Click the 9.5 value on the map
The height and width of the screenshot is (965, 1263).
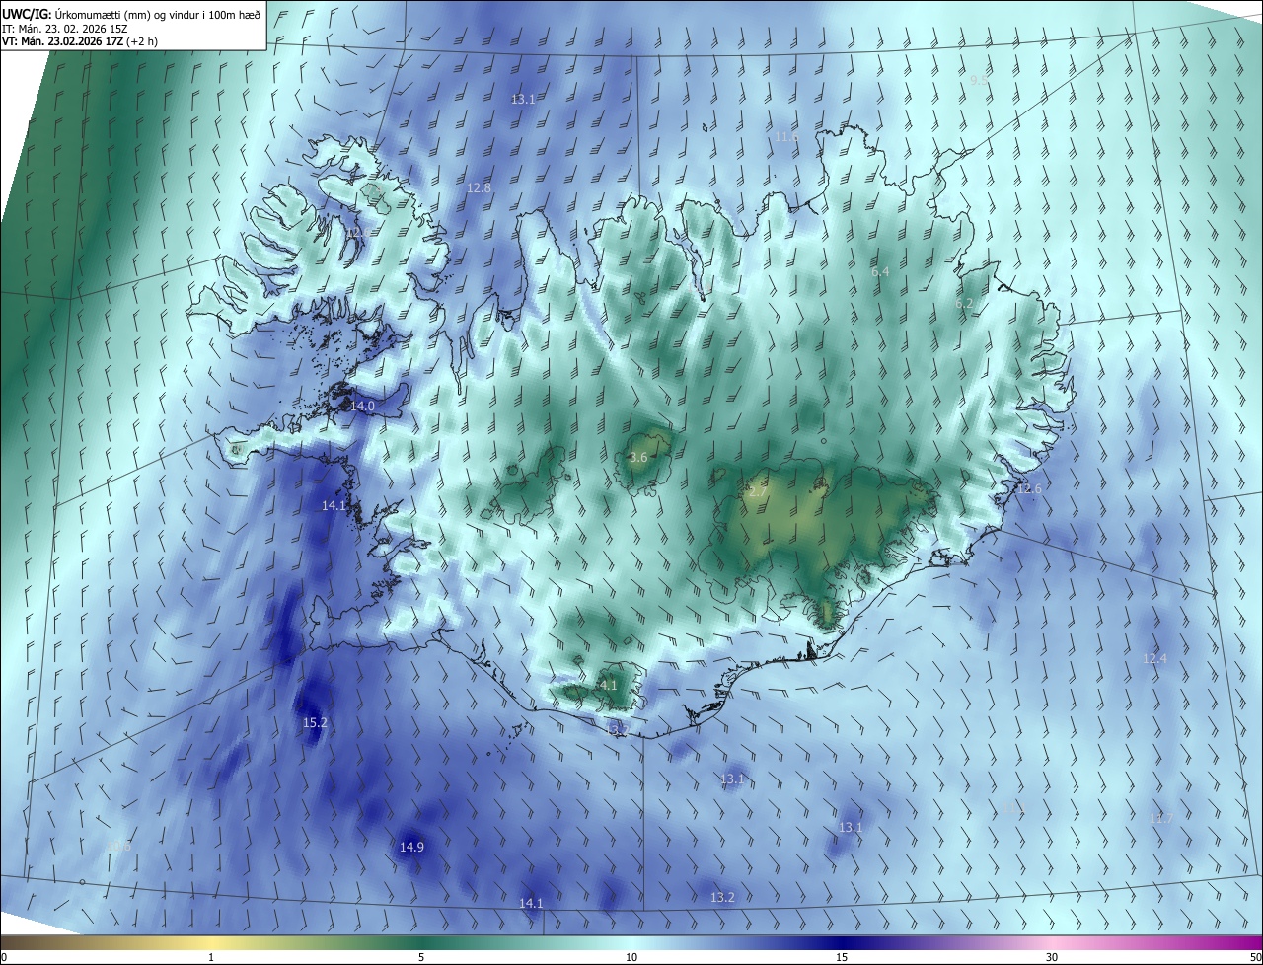pos(979,80)
